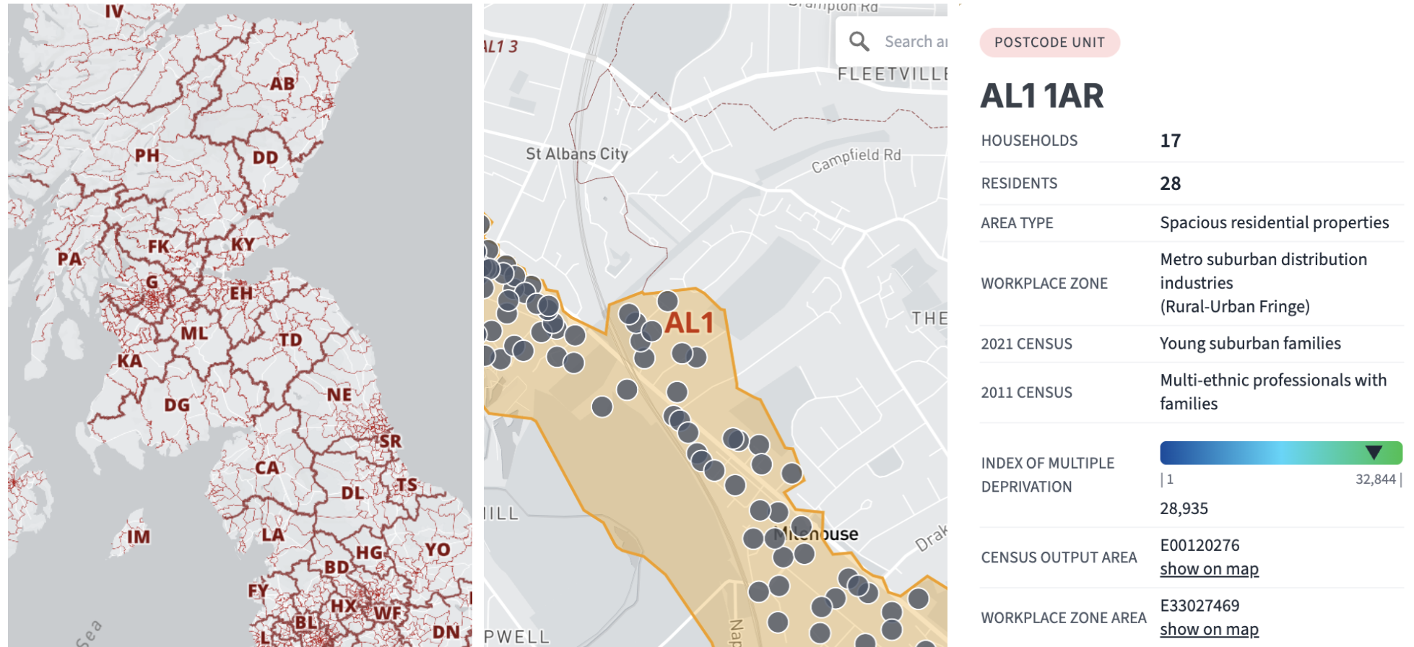Screen dimensions: 1414x647
Task: Click the orange AL1 district label
Action: (x=689, y=323)
